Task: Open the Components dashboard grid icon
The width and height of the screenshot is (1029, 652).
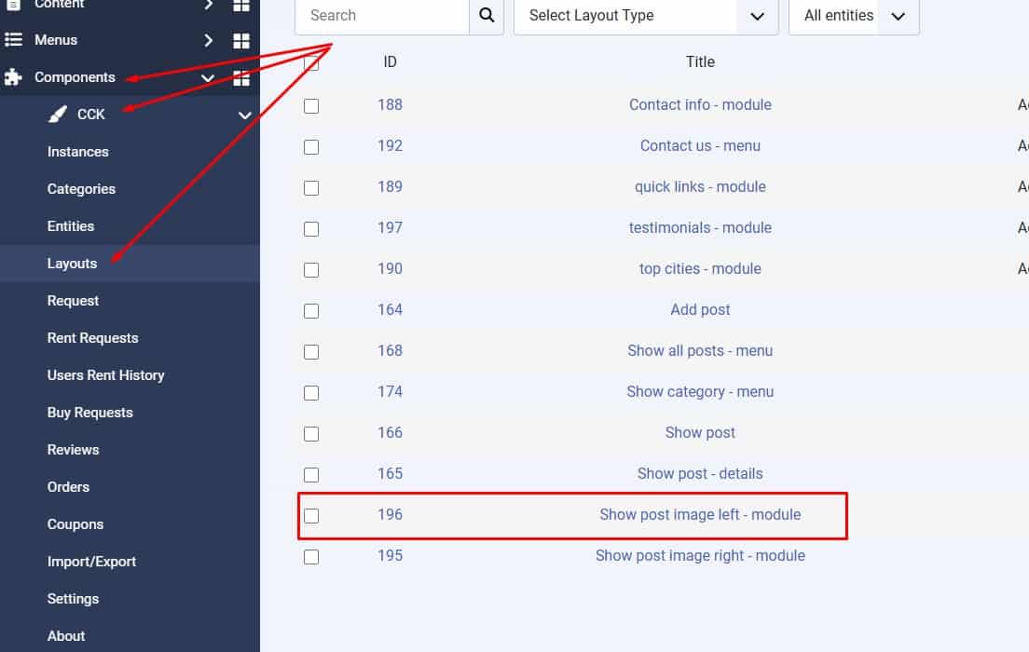Action: (241, 78)
